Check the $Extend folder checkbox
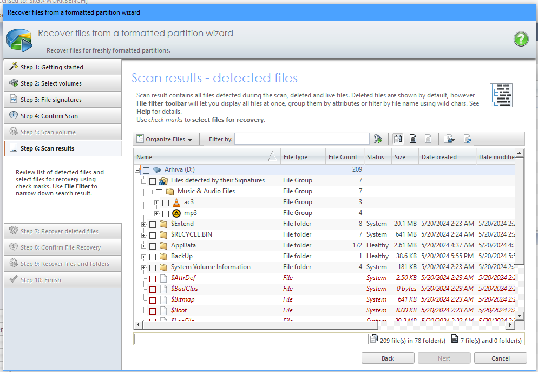This screenshot has height=372, width=538. pyautogui.click(x=153, y=224)
